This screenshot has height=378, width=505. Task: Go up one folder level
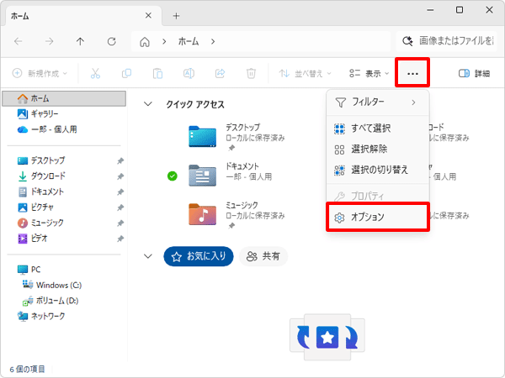coord(80,41)
